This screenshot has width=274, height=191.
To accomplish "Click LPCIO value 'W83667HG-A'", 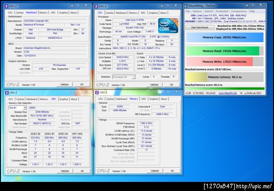I will point(55,38).
